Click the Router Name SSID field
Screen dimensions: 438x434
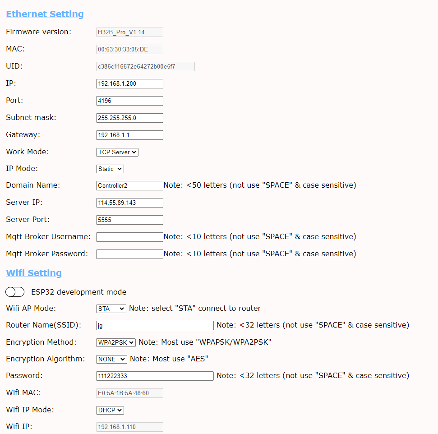coord(155,326)
